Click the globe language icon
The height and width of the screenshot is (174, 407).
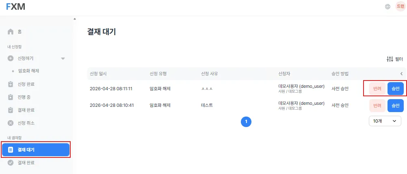click(x=388, y=7)
